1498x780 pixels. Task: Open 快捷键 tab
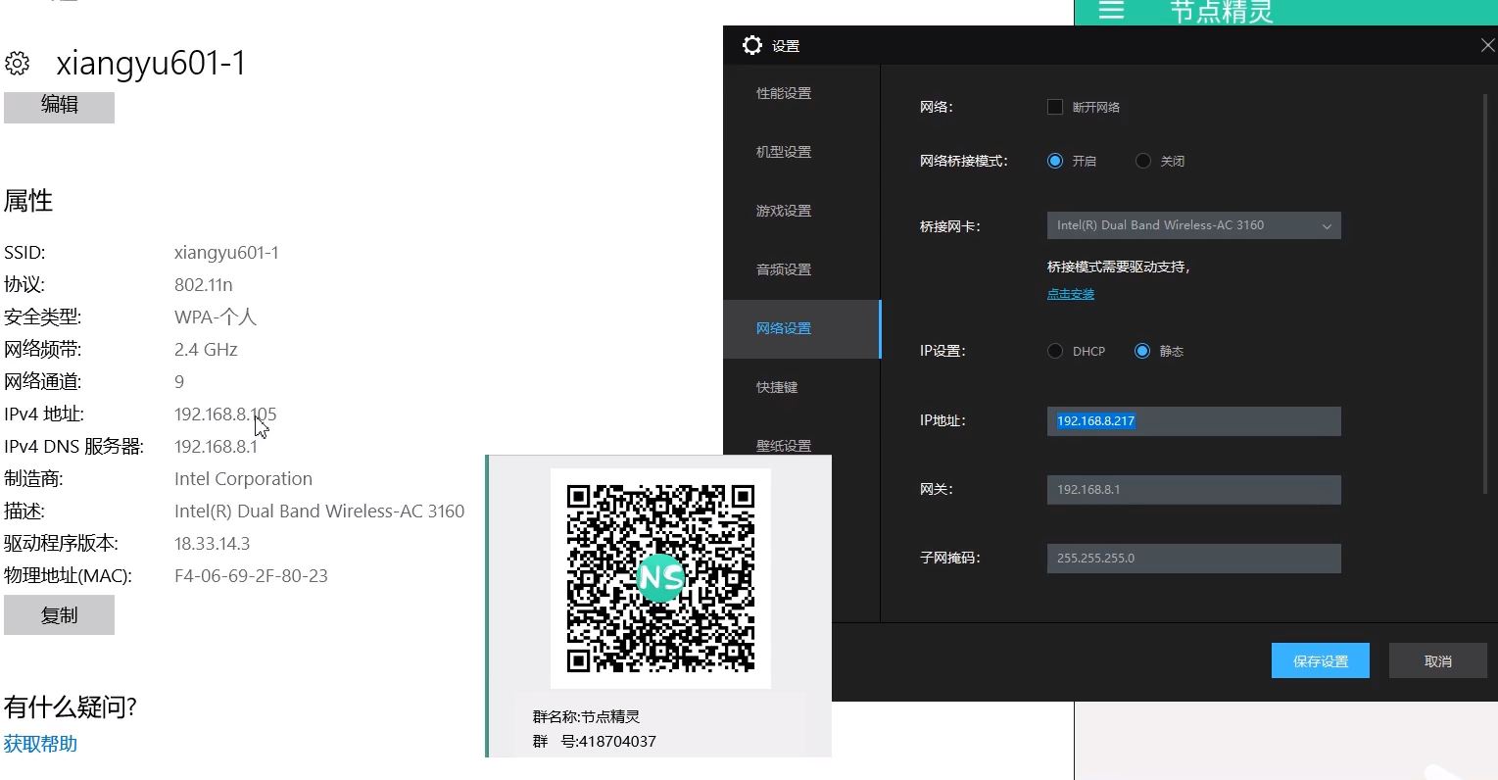tap(777, 387)
